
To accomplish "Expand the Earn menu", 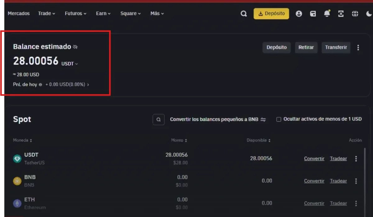I will (103, 13).
